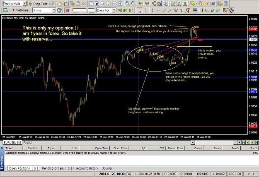
Task: Select the Fibonacci fan tool
Action: click(x=213, y=10)
